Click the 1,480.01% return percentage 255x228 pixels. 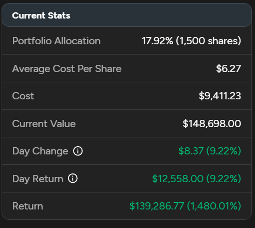[214, 206]
